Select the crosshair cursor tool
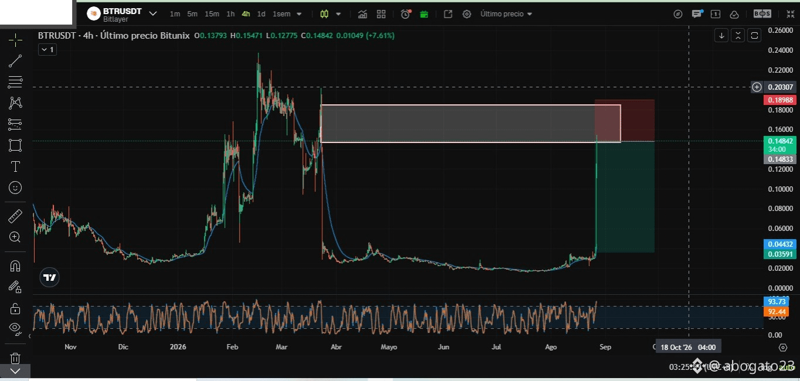Screen dimensions: 800x381 click(15, 40)
